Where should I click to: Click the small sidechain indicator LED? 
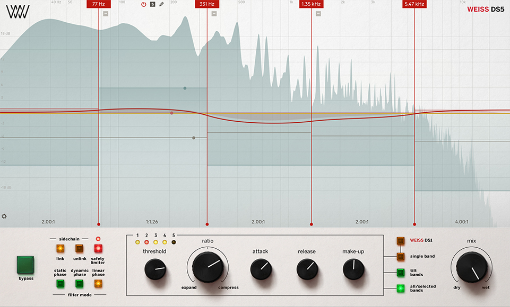98,239
